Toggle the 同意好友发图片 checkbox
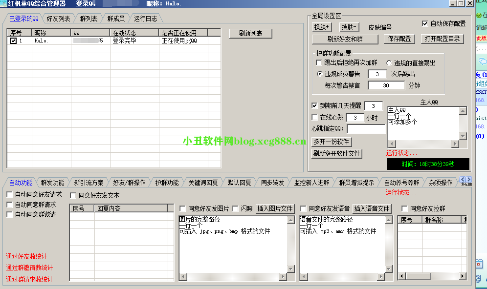The image size is (487, 289). click(x=183, y=208)
